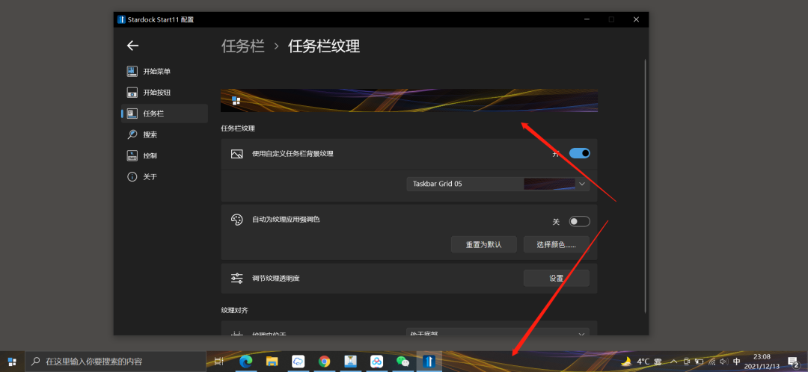Open the 4°C weather widget
This screenshot has width=808, height=372.
[x=642, y=362]
